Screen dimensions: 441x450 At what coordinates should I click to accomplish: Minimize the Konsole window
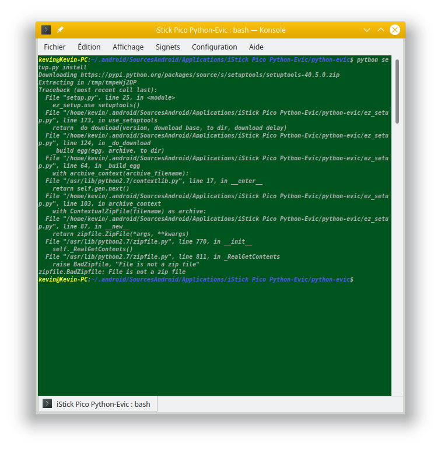367,30
